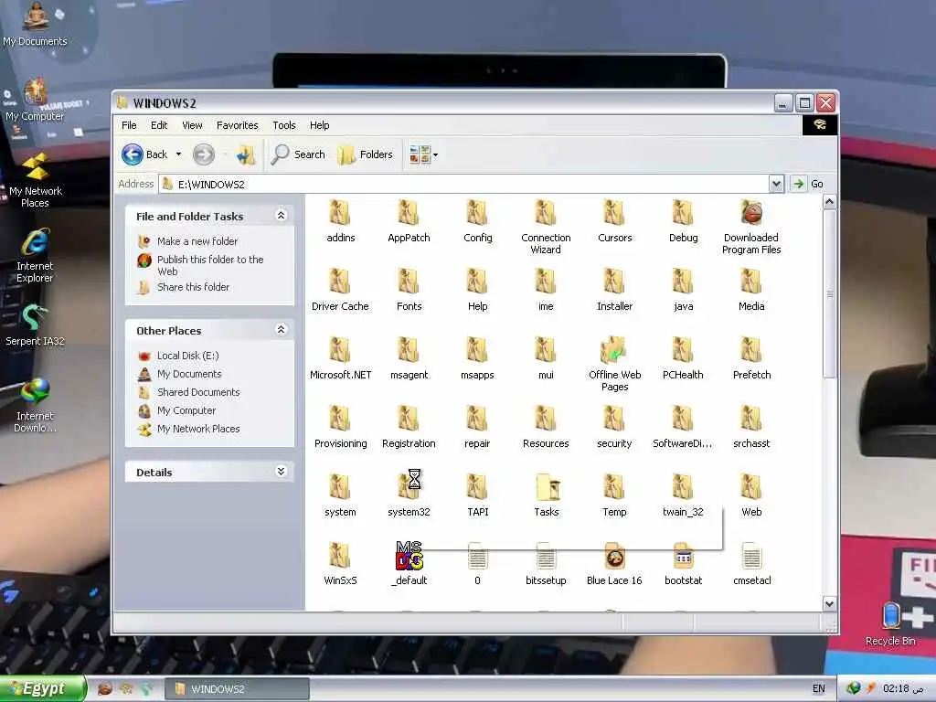Open the View menu
This screenshot has width=936, height=702.
click(192, 125)
